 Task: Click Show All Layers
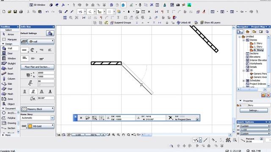[210, 22]
